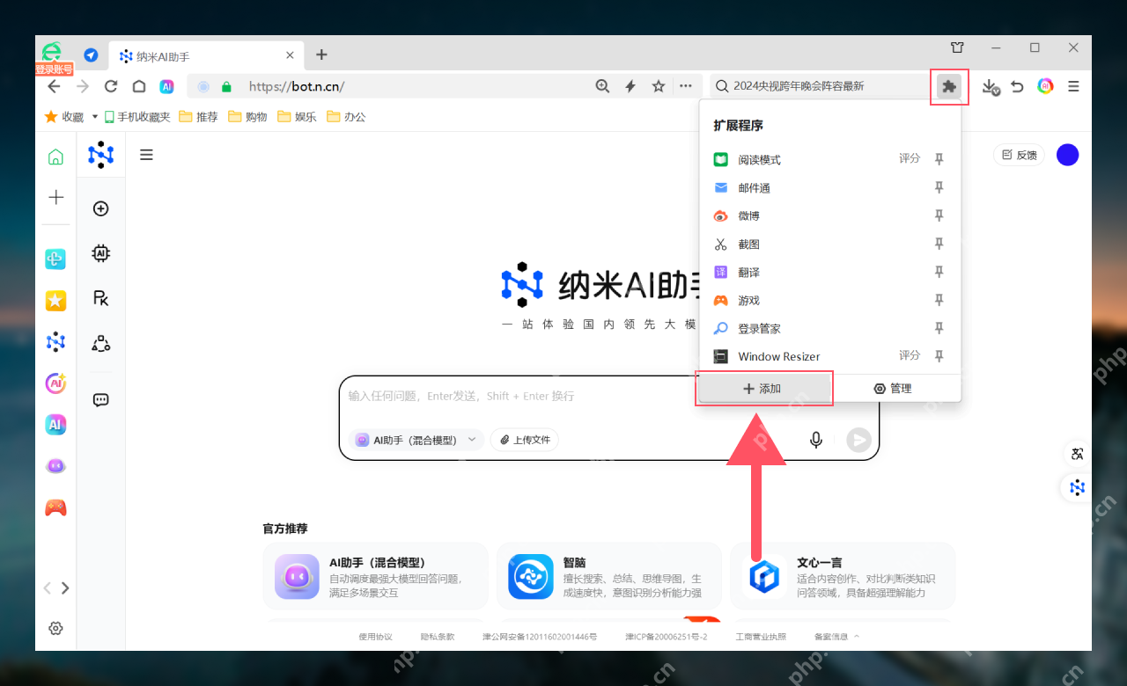Image resolution: width=1127 pixels, height=686 pixels.
Task: Open the AI chip sidebar icon
Action: pyautogui.click(x=101, y=253)
